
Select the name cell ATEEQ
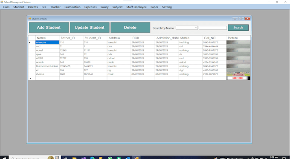(47, 58)
